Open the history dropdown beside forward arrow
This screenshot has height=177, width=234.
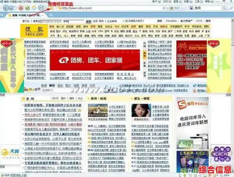[15, 8]
